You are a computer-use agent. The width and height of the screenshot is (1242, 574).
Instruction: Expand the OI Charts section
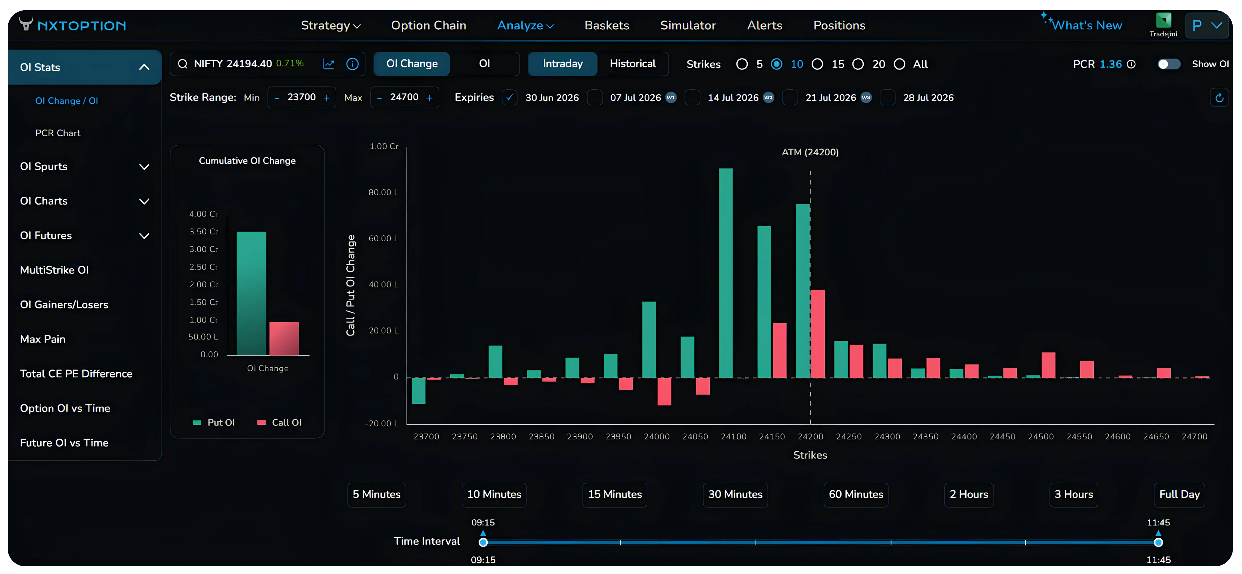pyautogui.click(x=144, y=201)
